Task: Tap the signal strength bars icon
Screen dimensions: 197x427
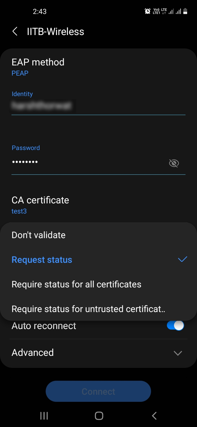Action: (x=172, y=11)
